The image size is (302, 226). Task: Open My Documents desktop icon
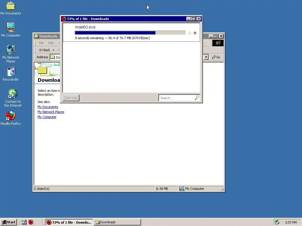point(11,8)
